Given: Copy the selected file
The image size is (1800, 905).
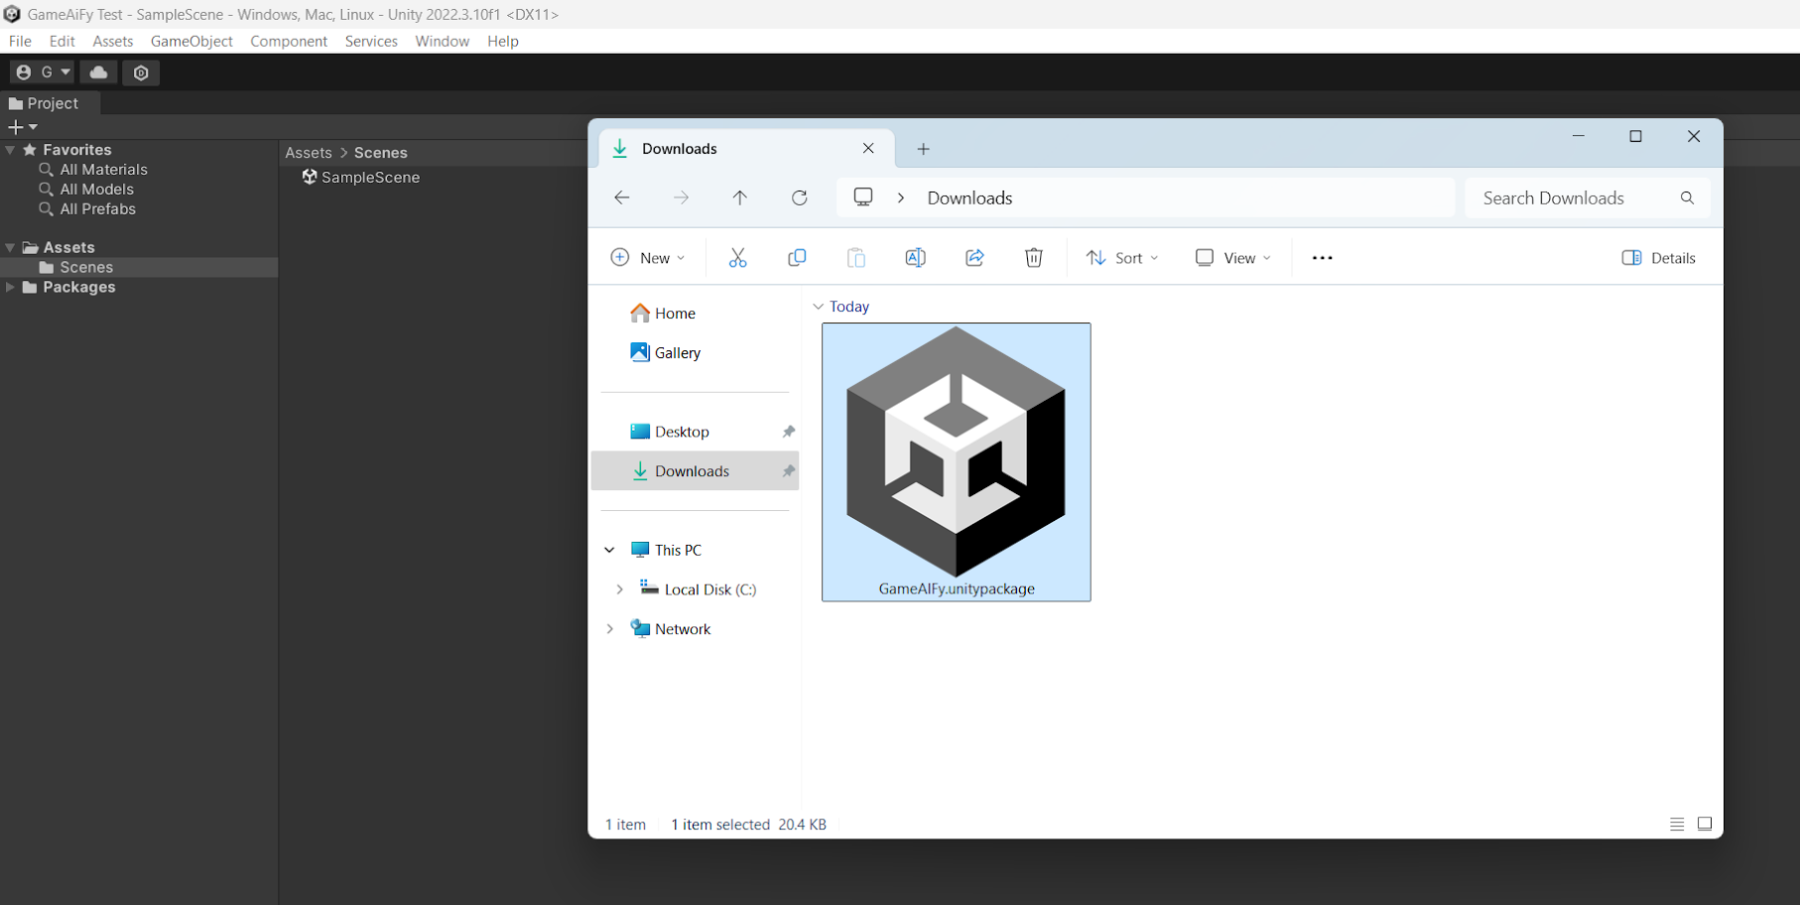Looking at the screenshot, I should tap(797, 258).
